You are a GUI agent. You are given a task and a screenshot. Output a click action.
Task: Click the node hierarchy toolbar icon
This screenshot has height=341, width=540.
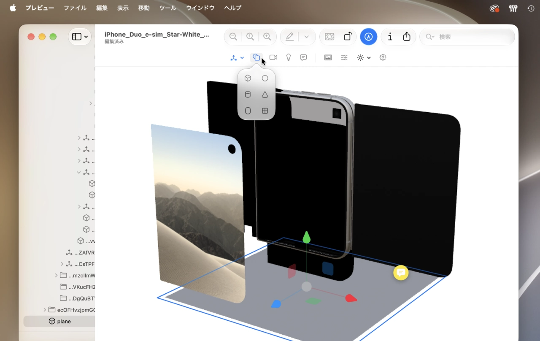pos(234,58)
